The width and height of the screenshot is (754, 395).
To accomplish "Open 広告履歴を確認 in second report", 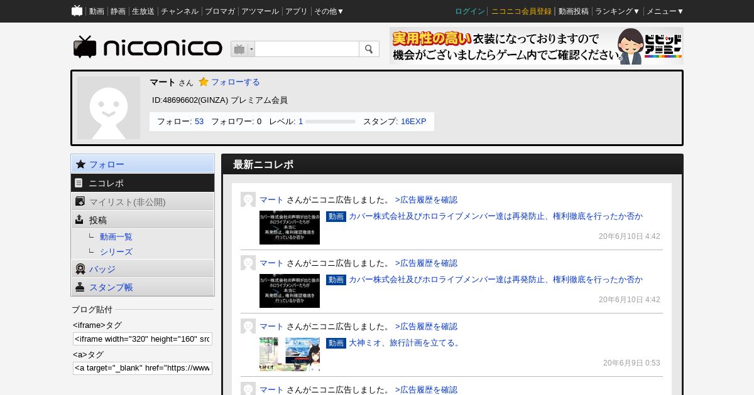I will 426,263.
